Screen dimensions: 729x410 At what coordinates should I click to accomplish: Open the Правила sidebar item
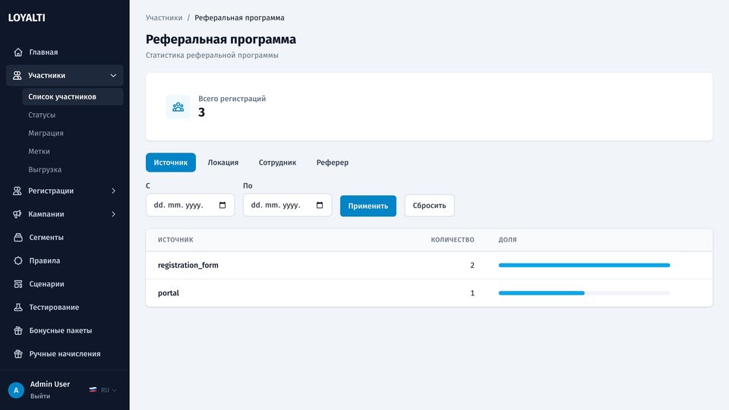(x=65, y=260)
